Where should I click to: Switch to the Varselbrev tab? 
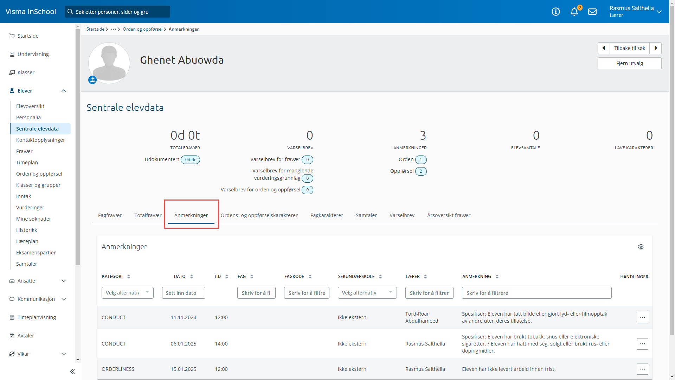402,215
